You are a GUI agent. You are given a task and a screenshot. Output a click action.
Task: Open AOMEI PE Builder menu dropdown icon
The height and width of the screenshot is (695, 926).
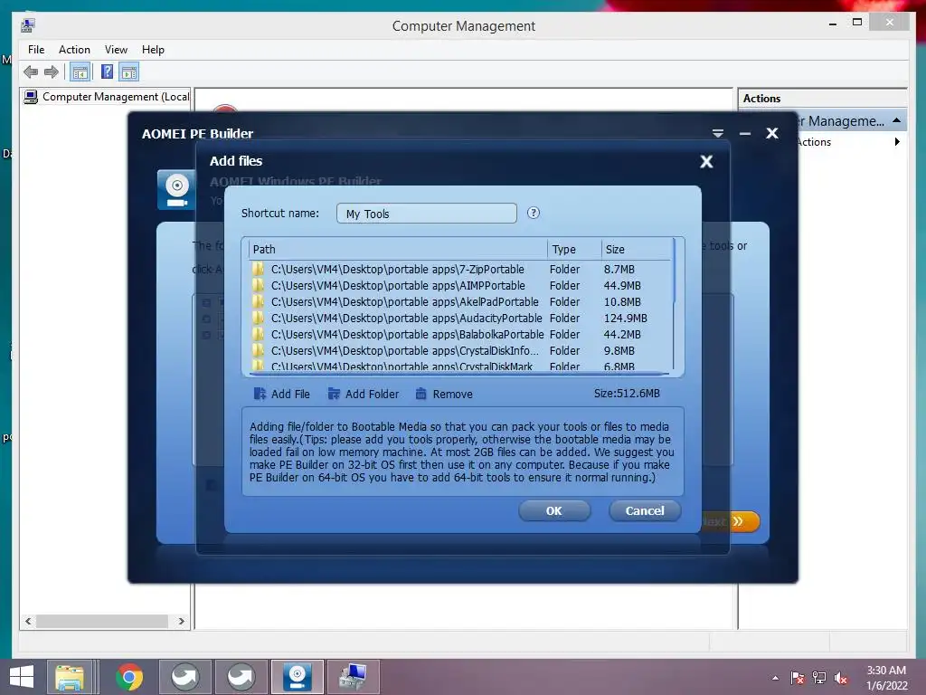[717, 134]
